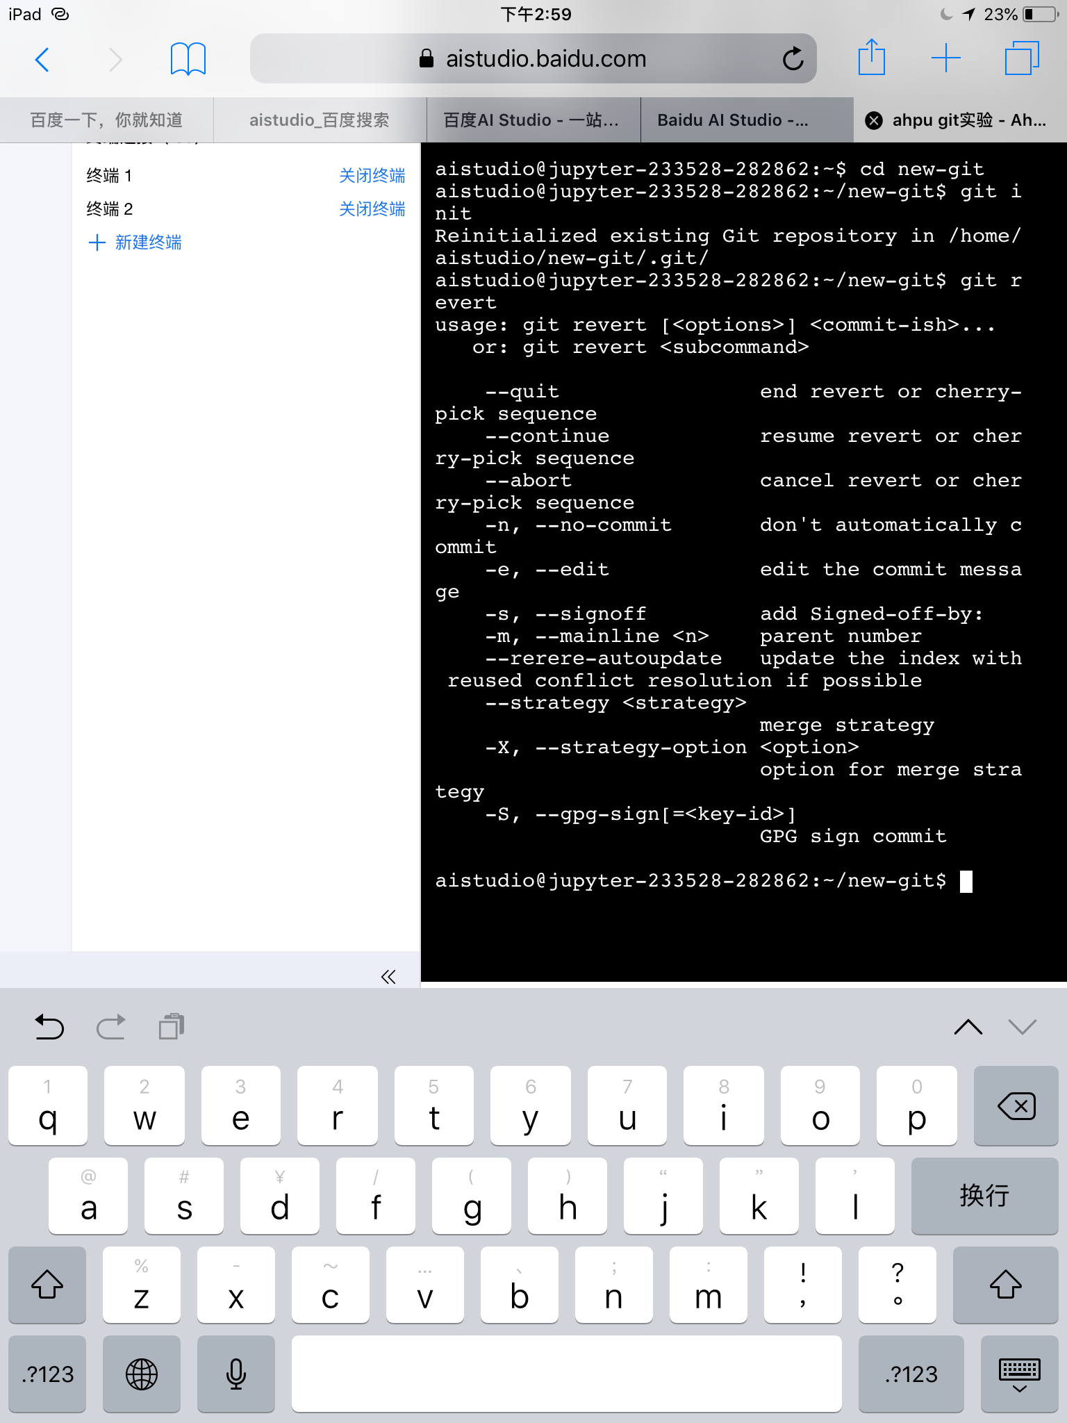
Task: Tap the right .?123 key
Action: pyautogui.click(x=911, y=1374)
